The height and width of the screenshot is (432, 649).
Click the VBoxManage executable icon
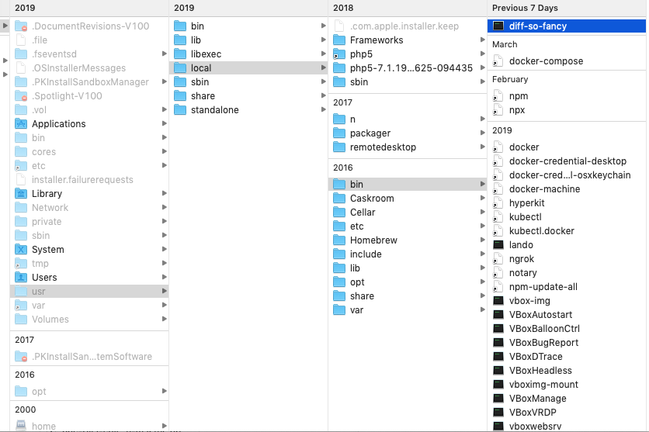498,399
